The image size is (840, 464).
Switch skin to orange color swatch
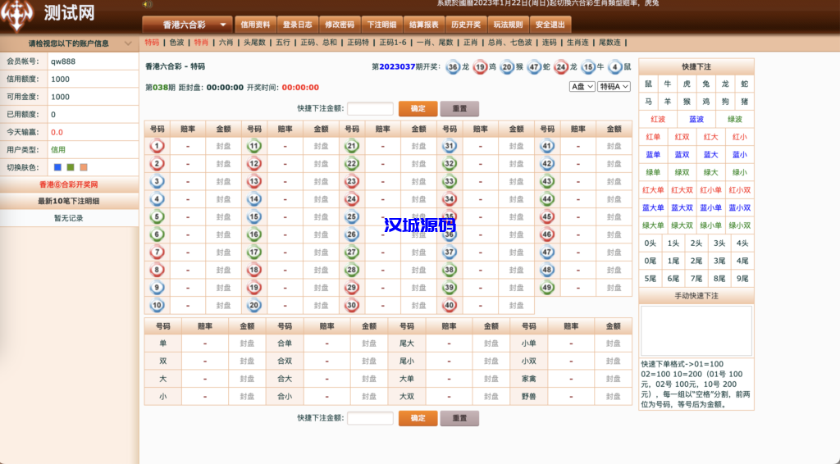pyautogui.click(x=84, y=167)
